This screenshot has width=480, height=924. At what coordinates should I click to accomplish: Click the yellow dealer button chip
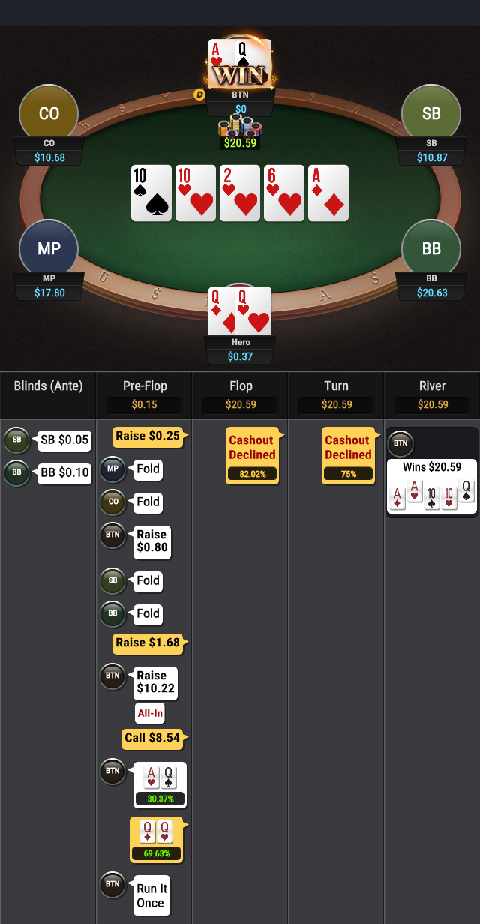click(199, 94)
